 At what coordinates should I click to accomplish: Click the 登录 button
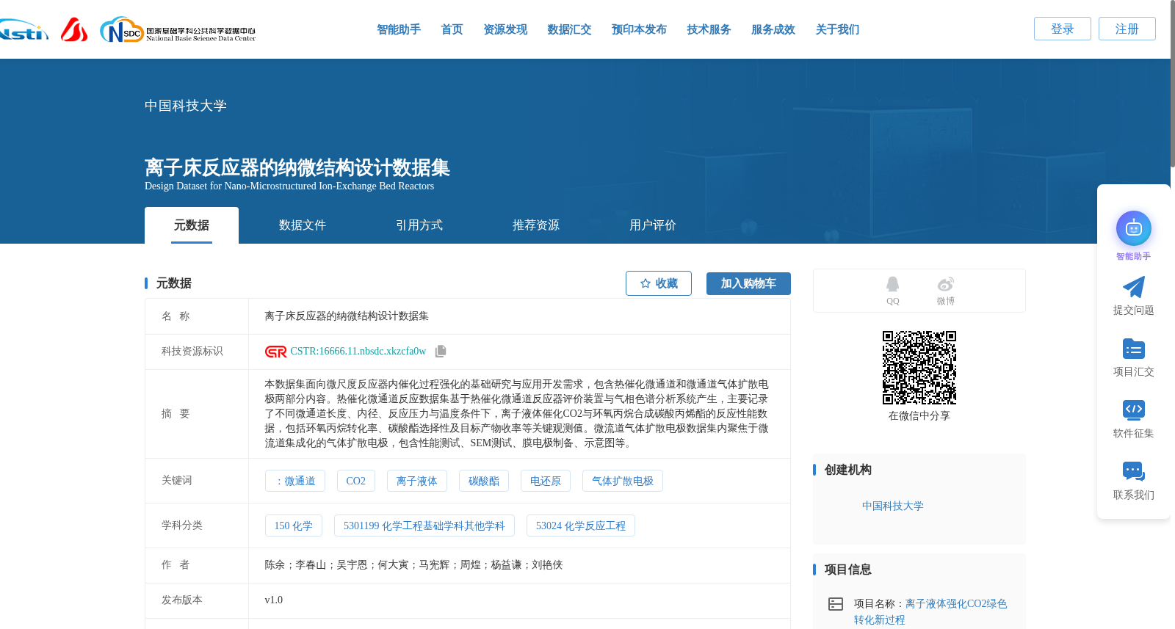pyautogui.click(x=1063, y=29)
